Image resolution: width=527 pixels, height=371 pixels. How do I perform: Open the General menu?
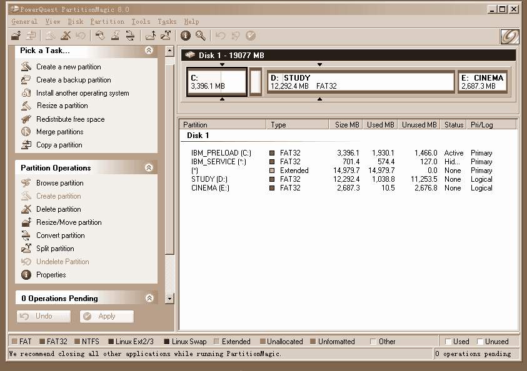tap(24, 21)
